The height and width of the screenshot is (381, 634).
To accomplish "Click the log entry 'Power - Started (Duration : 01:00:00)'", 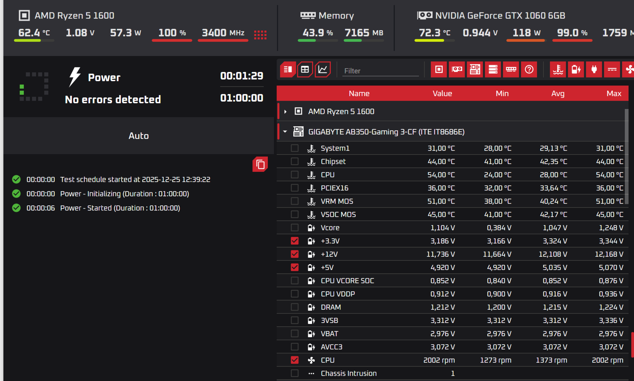I will click(120, 208).
